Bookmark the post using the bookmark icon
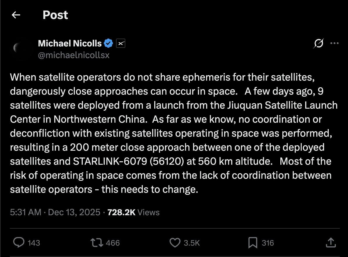 point(253,242)
